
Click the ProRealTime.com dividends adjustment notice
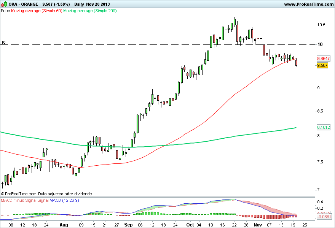(x=46, y=194)
